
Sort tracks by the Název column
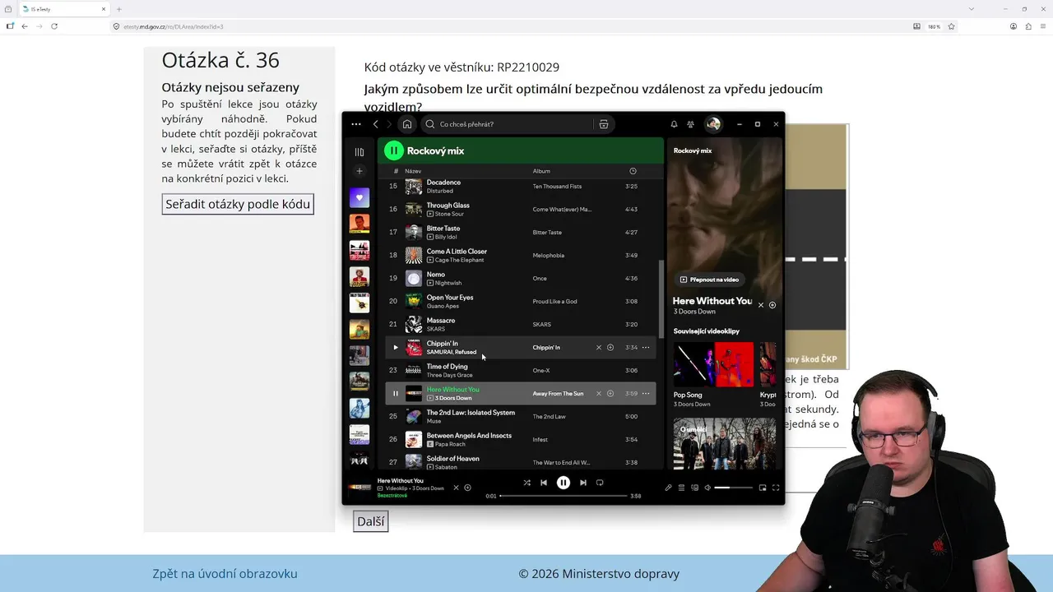413,171
